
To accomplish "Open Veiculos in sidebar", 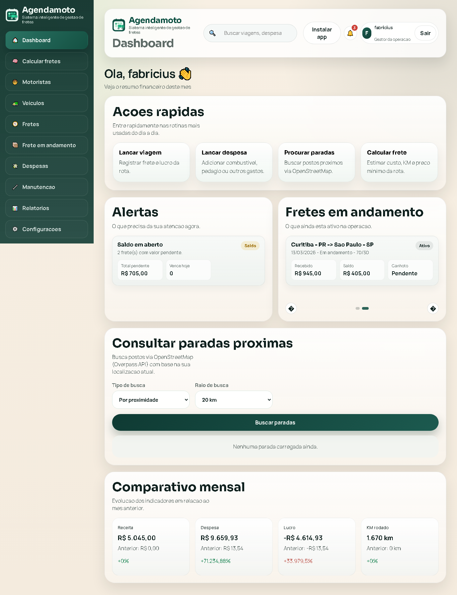I will point(47,103).
